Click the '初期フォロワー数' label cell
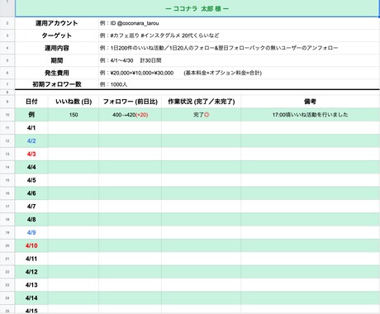This screenshot has height=314, width=380. click(x=57, y=84)
